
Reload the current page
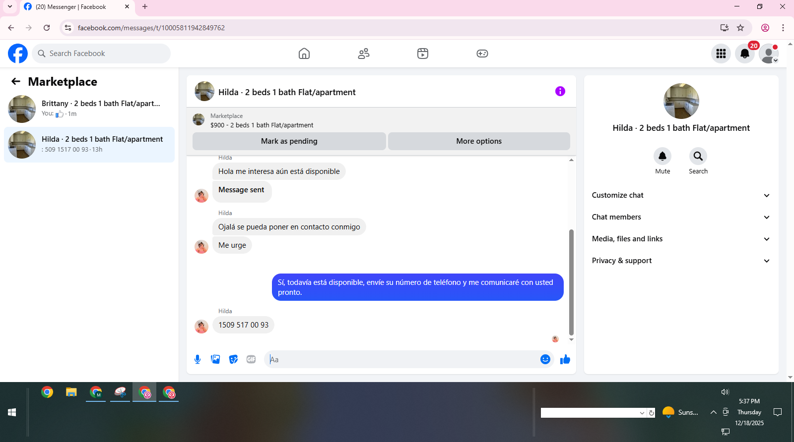coord(47,28)
